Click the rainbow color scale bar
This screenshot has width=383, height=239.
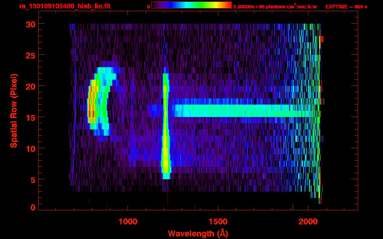click(x=192, y=5)
